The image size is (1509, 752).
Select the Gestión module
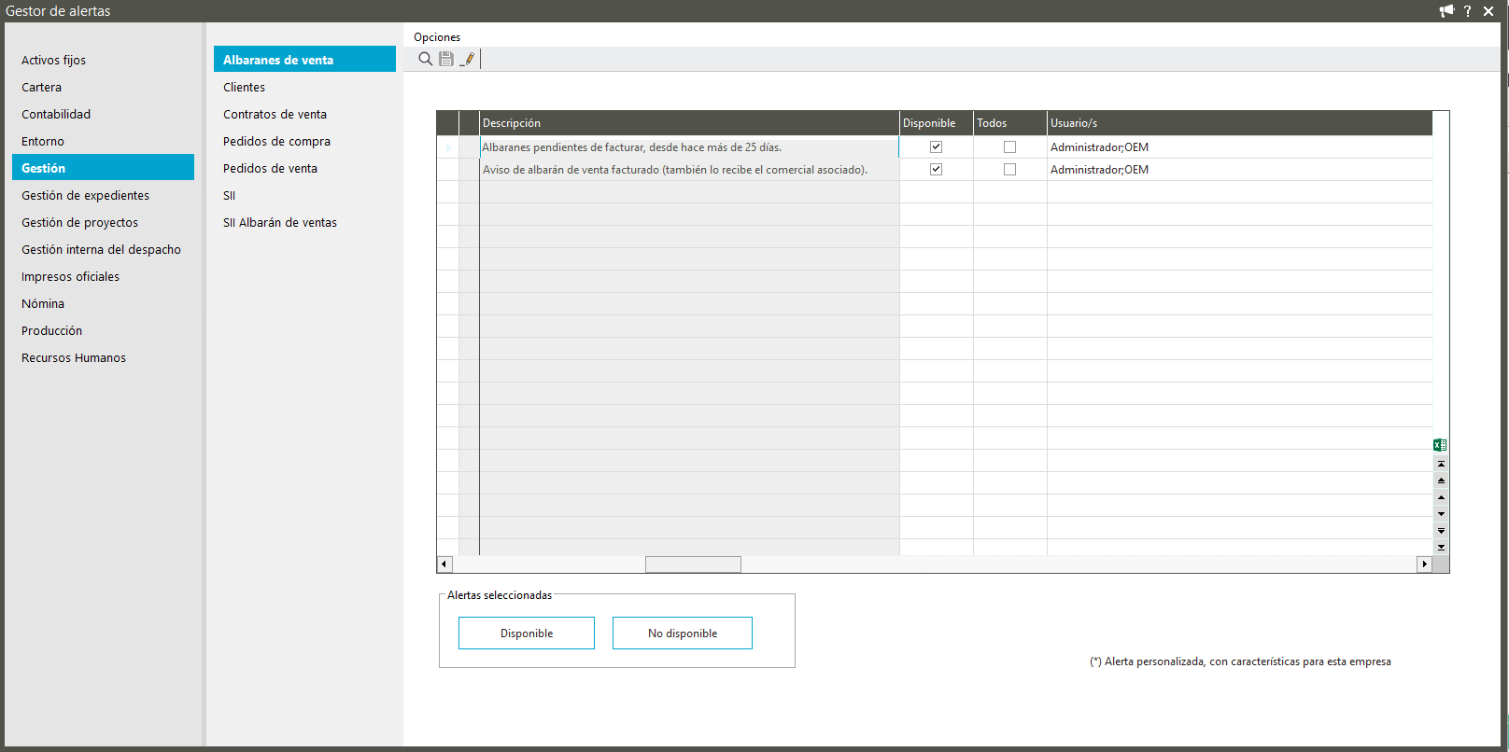pos(103,168)
